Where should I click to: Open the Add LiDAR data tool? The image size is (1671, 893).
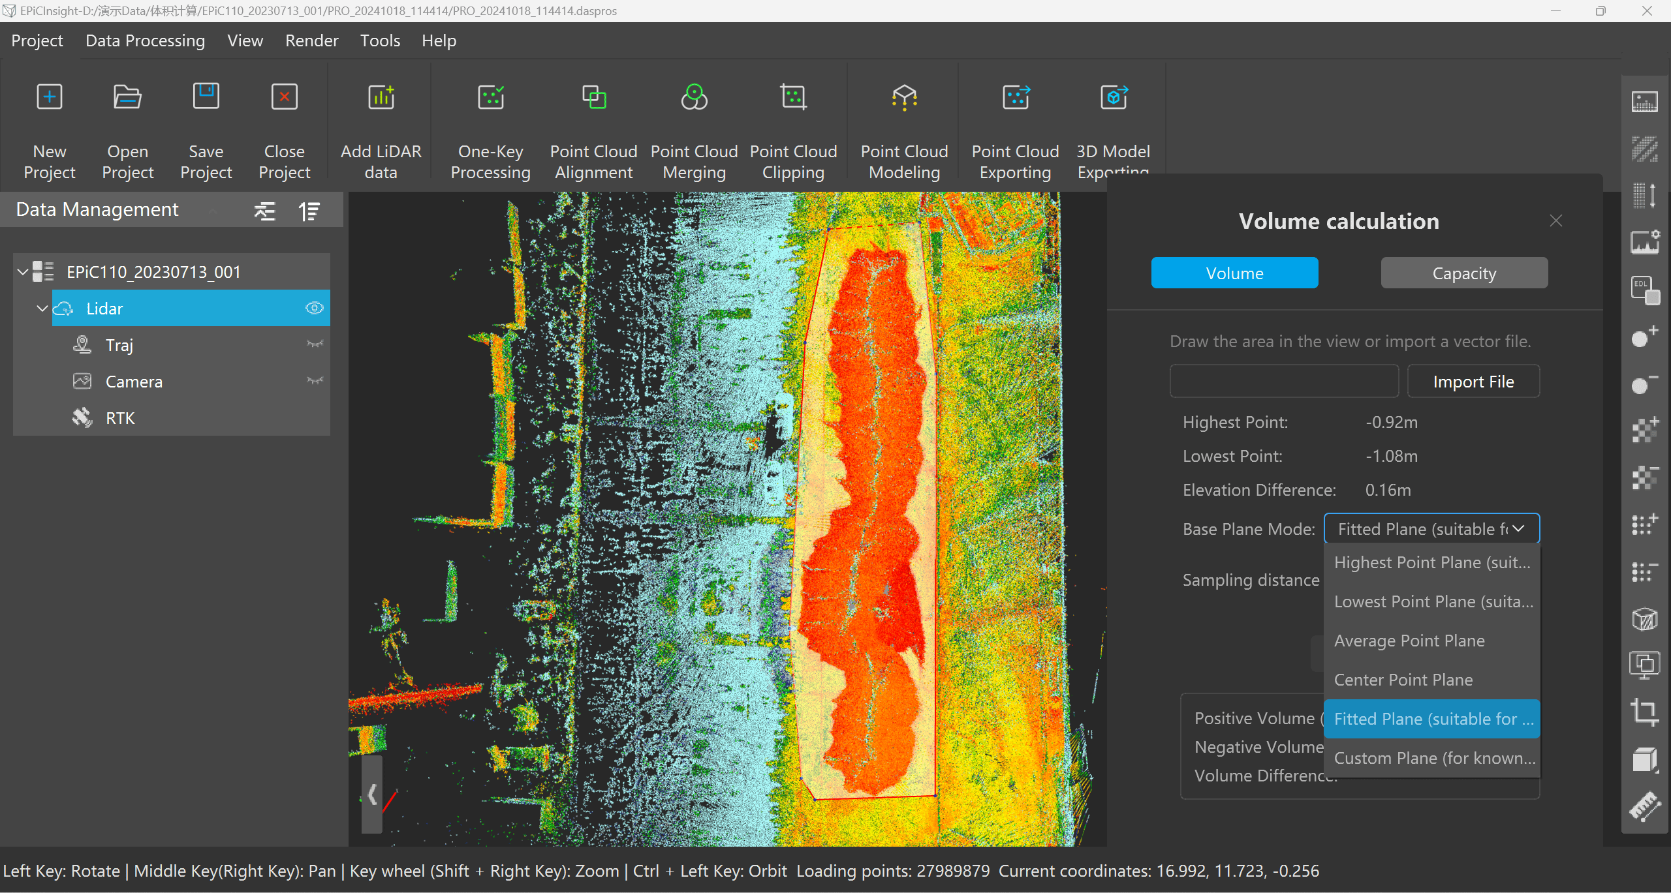coord(381,97)
